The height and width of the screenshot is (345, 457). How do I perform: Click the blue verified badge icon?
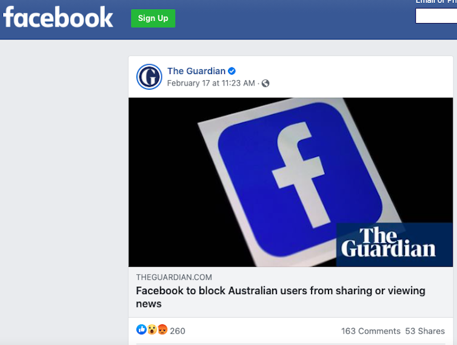[x=232, y=71]
